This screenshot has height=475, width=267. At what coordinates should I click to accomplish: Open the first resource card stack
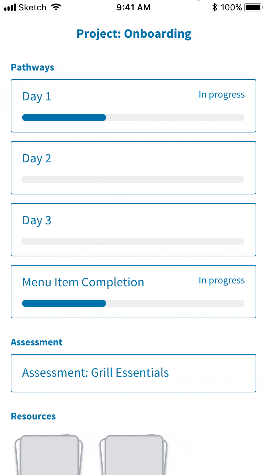[x=48, y=455]
